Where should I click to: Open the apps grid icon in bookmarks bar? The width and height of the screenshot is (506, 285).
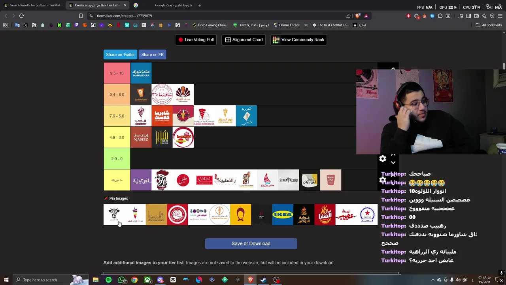point(5,25)
